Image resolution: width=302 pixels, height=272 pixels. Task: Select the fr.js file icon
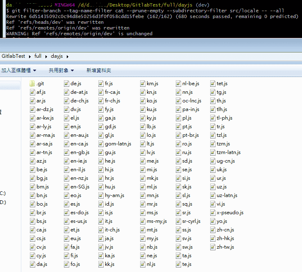(x=101, y=84)
